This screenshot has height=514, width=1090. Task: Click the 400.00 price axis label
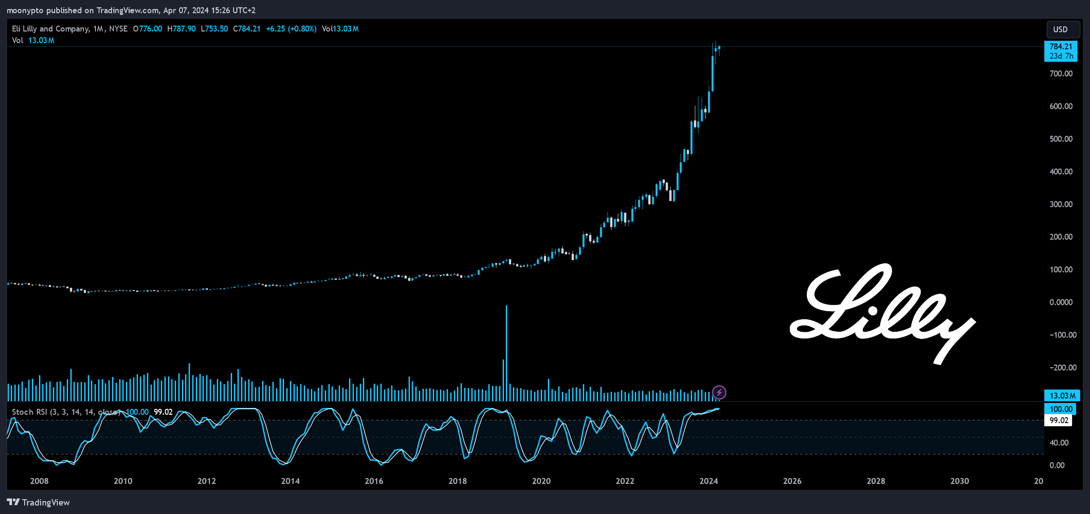(x=1061, y=171)
